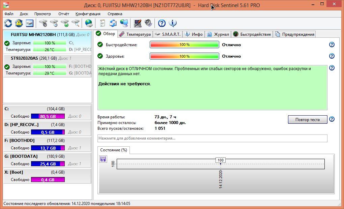Click the text report document toolbar icon
The width and height of the screenshot is (344, 209).
coord(102,23)
